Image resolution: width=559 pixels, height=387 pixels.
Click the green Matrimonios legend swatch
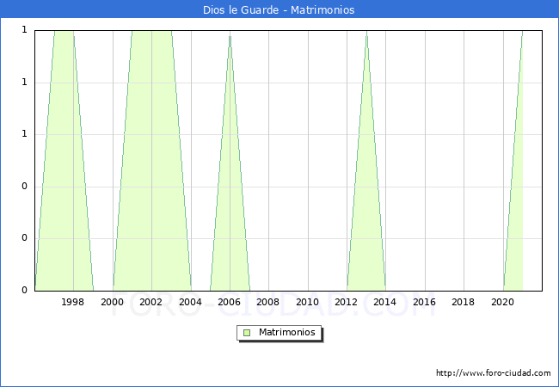(x=247, y=332)
